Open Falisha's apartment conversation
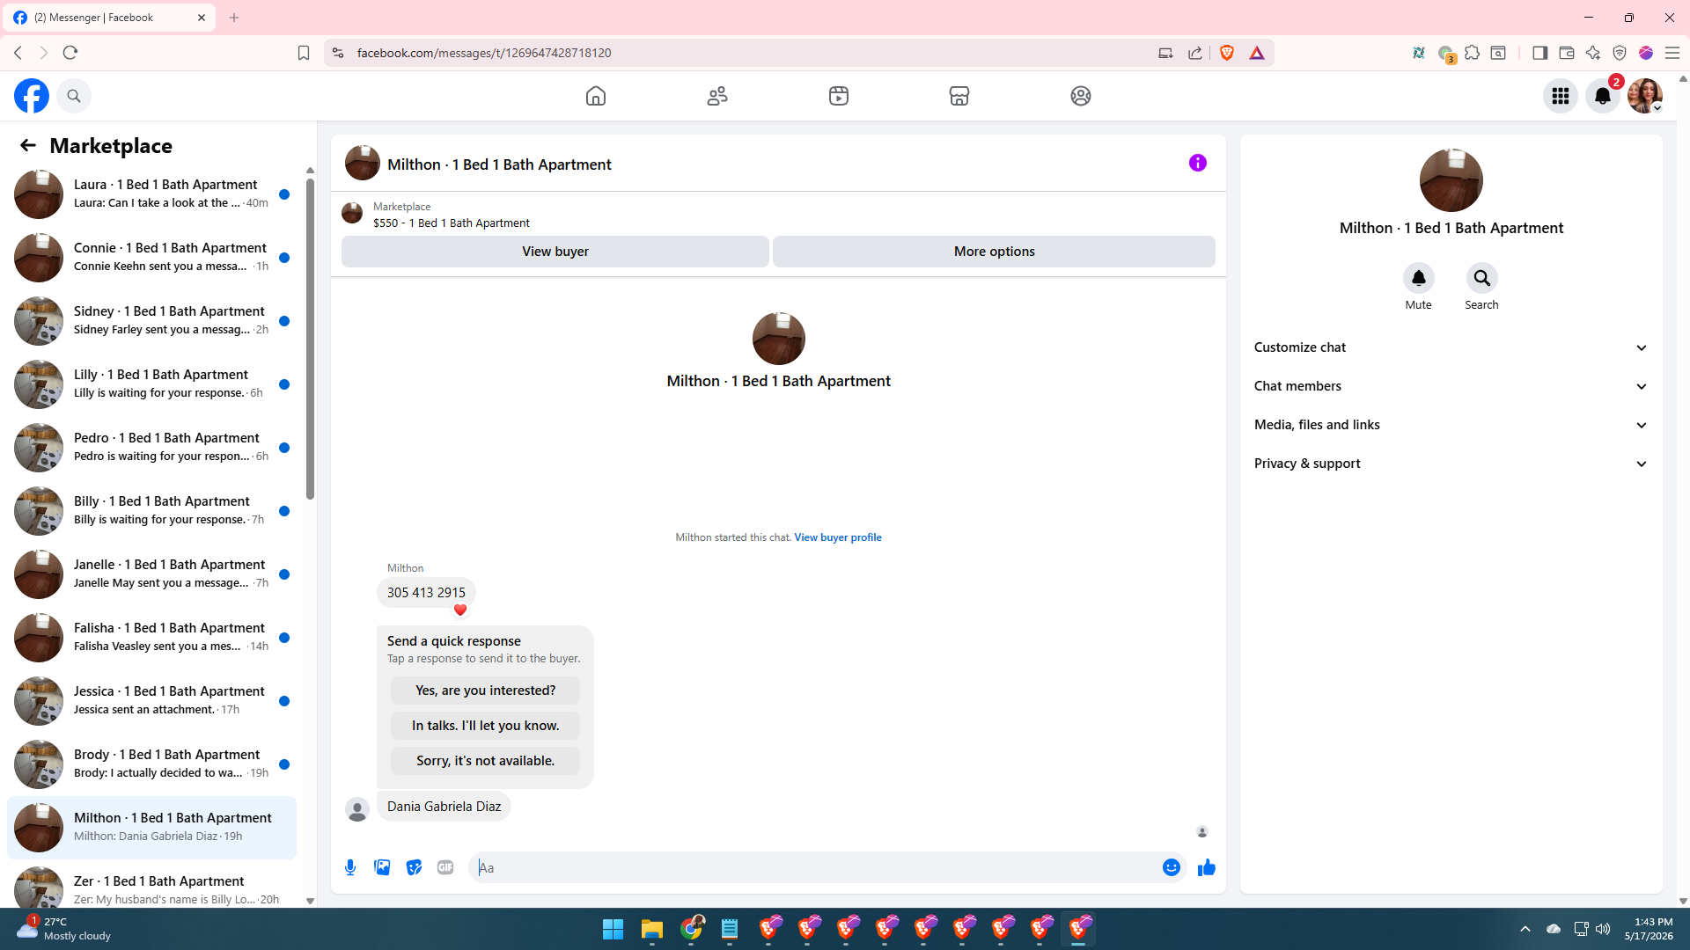Screen dimensions: 1690x950 click(x=151, y=638)
